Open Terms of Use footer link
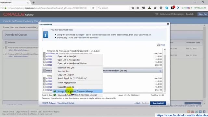Screen dimensions: 208x117 (35, 111)
